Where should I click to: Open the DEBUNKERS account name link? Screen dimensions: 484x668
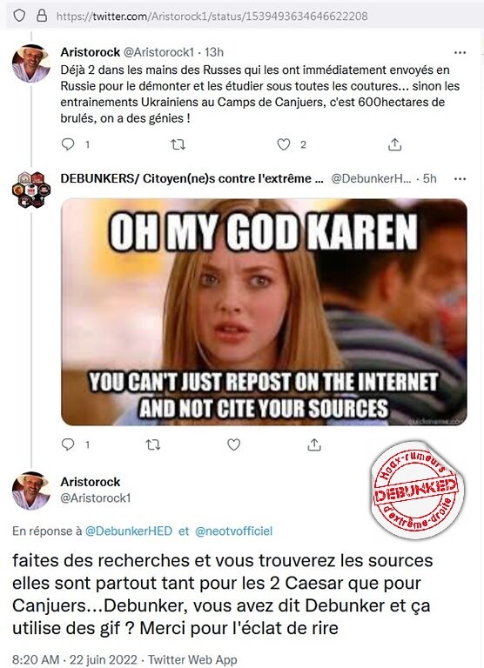pos(192,178)
